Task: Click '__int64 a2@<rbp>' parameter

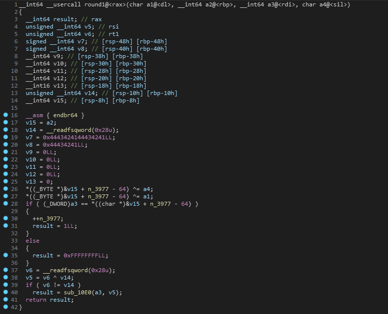Action: (x=205, y=4)
